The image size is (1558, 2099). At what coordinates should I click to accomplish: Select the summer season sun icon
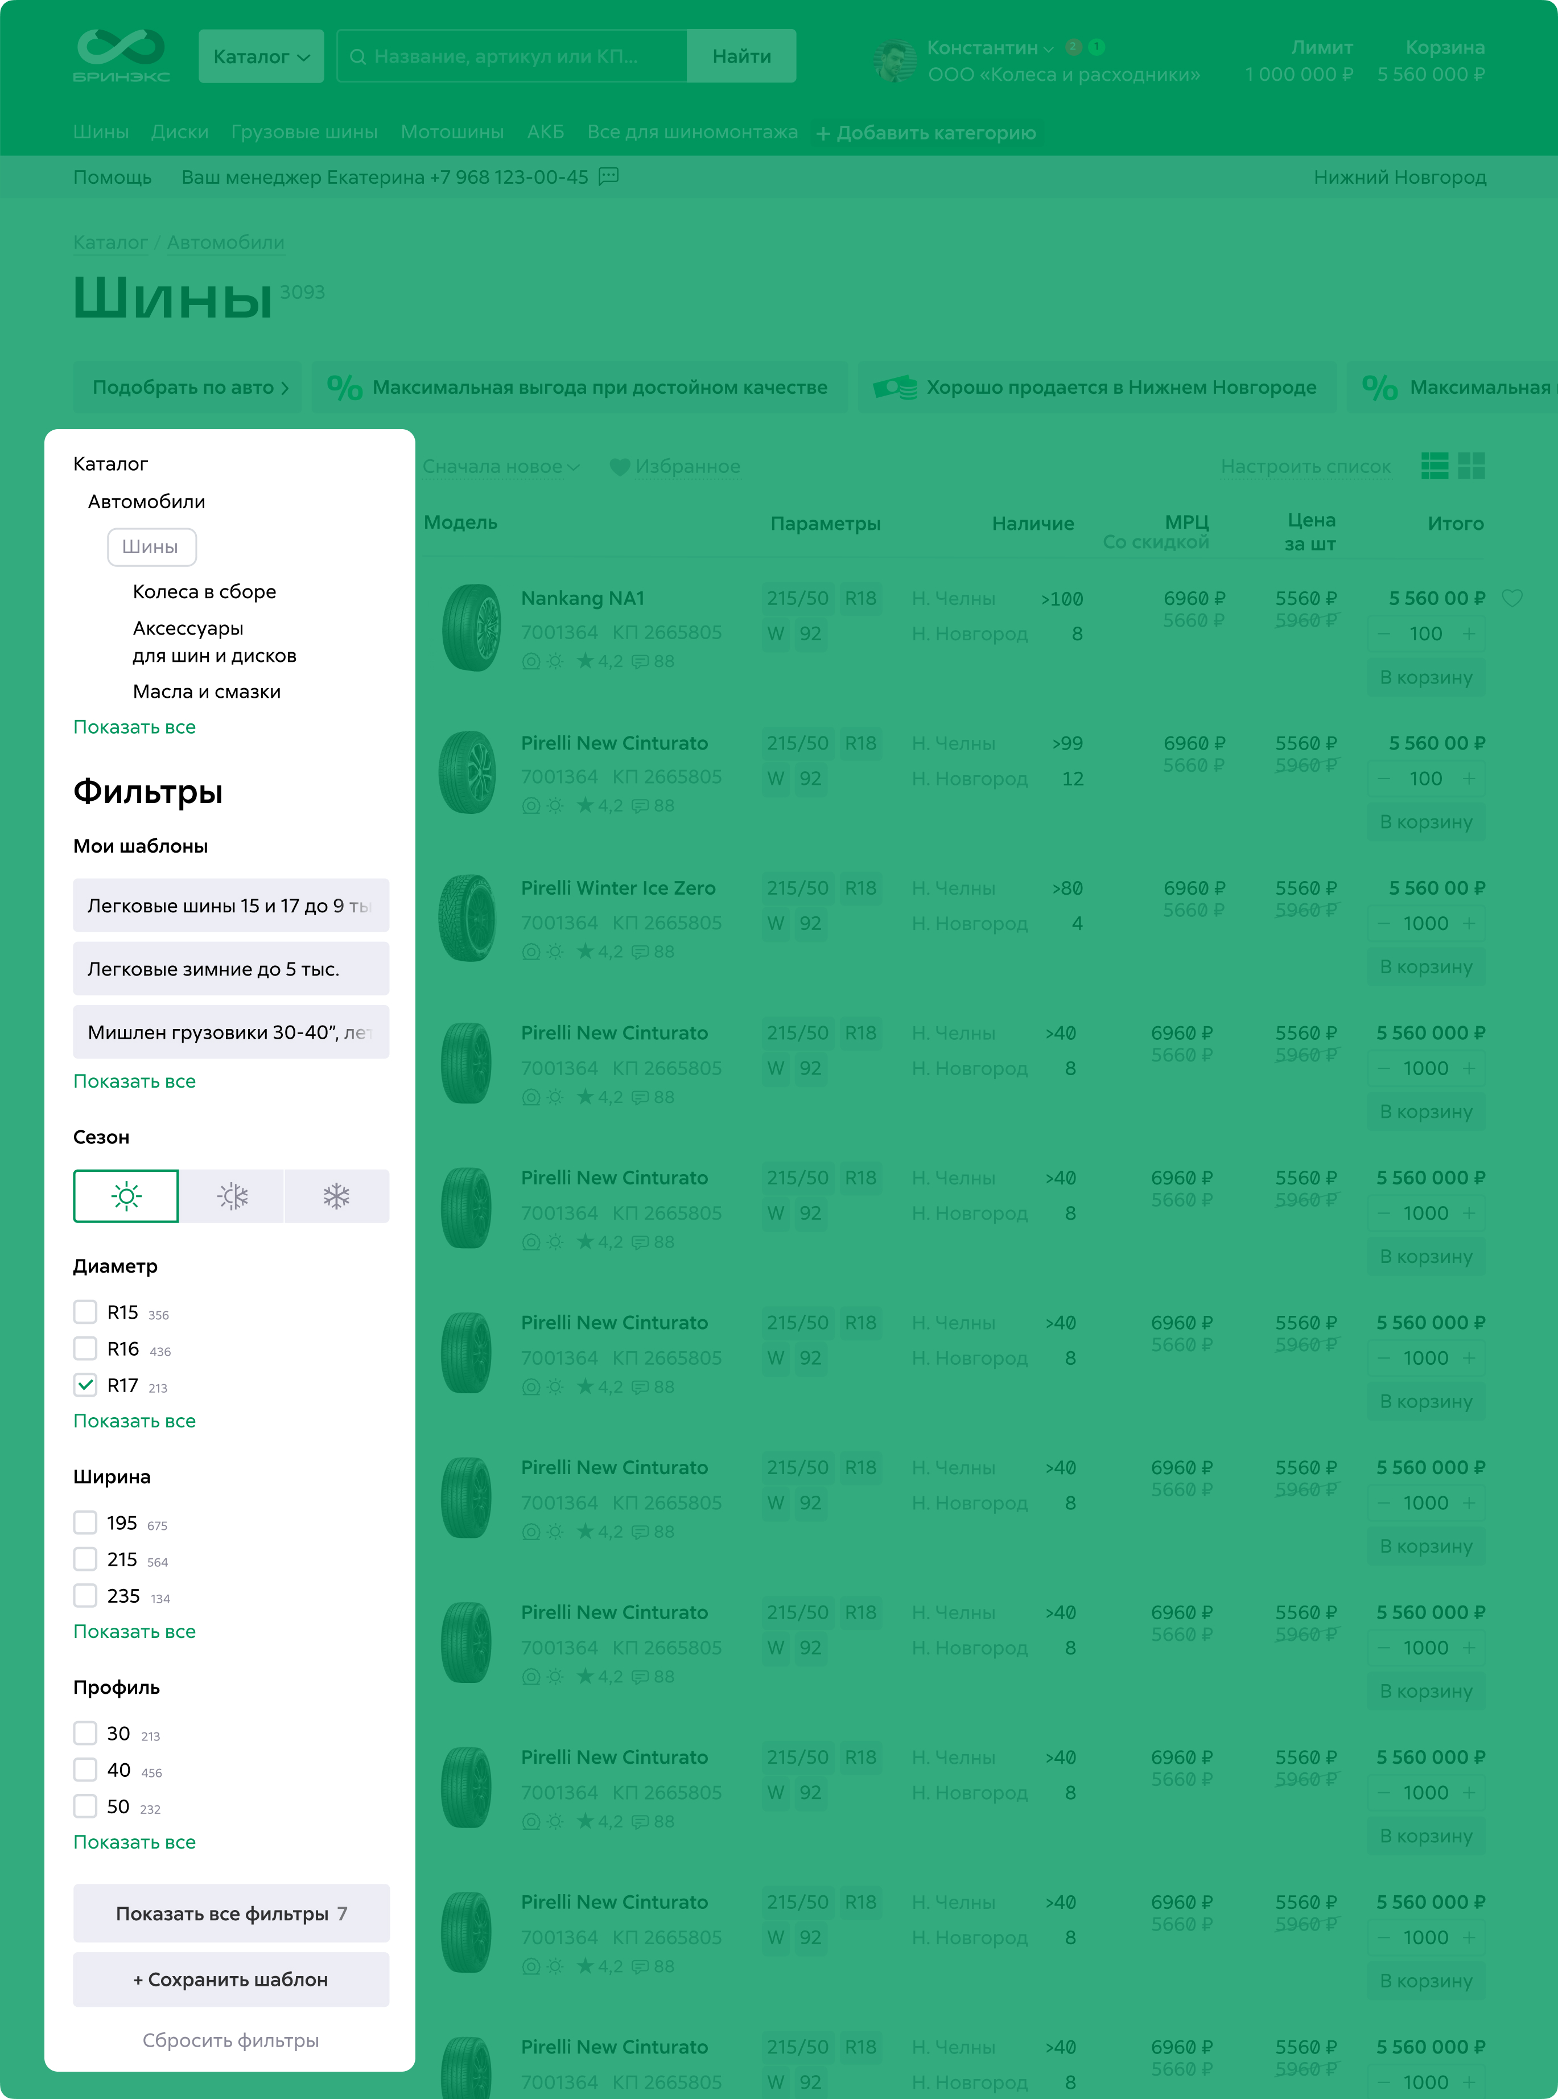click(125, 1196)
